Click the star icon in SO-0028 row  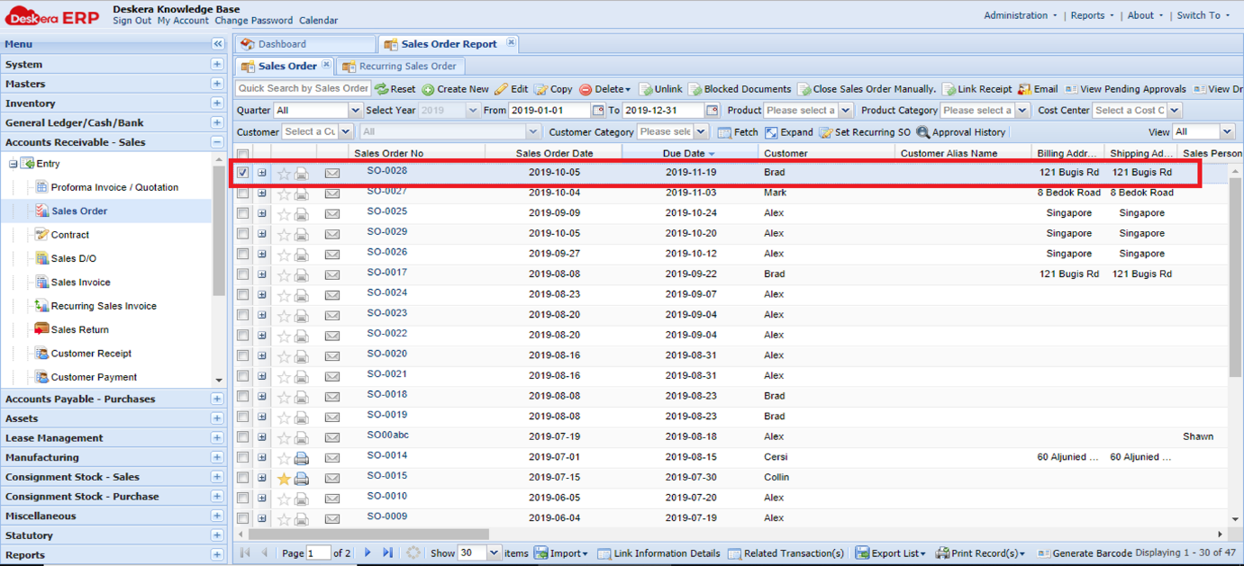coord(284,174)
